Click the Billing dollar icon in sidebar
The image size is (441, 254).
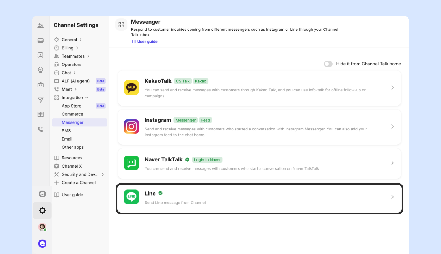point(57,48)
